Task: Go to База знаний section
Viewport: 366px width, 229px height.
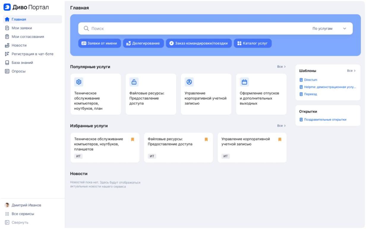Action: coord(22,63)
